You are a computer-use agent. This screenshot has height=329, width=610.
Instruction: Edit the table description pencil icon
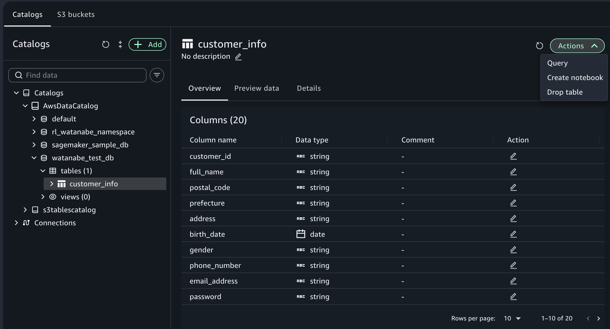[x=238, y=57]
